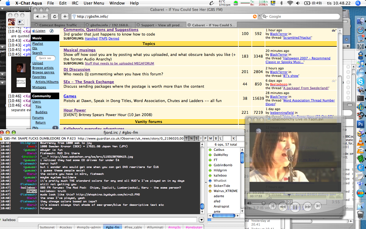The image size is (366, 229).
Task: Click the Bluetooth icon in the menu bar
Action: pyautogui.click(x=281, y=3)
